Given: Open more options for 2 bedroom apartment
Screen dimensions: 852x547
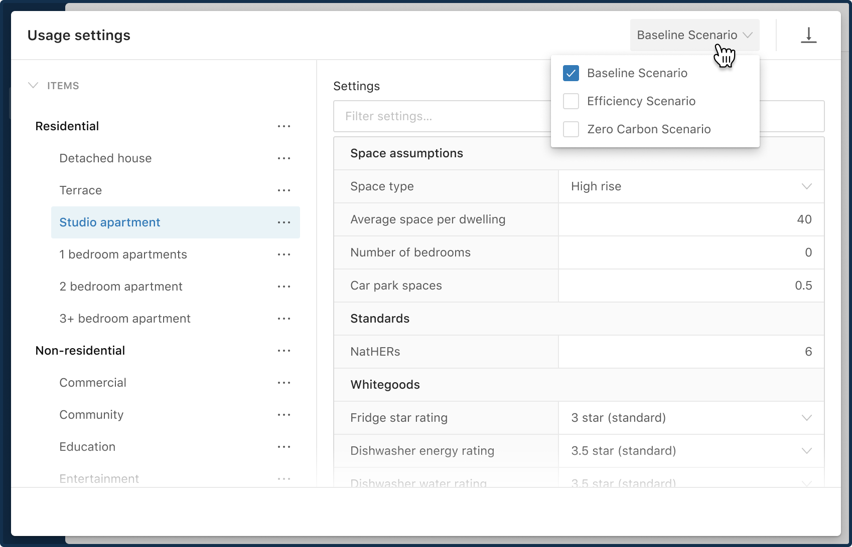Looking at the screenshot, I should point(284,287).
